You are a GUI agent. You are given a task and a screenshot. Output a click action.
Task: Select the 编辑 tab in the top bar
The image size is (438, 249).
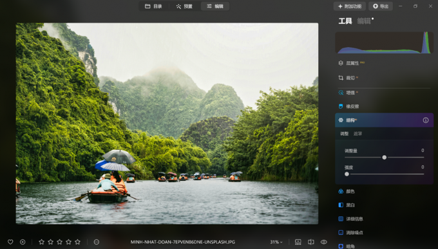[x=214, y=6]
